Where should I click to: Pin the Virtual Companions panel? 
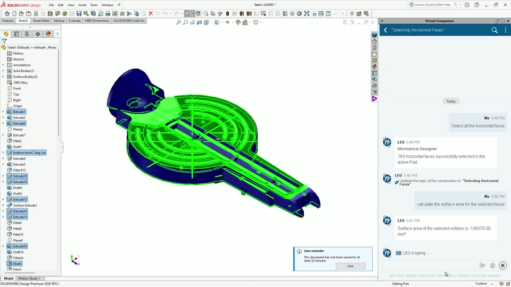508,21
